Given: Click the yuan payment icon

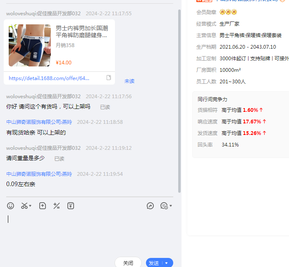Looking at the screenshot, I should (x=71, y=206).
